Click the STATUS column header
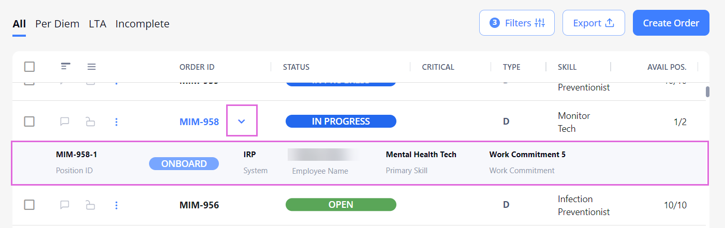The image size is (725, 228). point(296,67)
